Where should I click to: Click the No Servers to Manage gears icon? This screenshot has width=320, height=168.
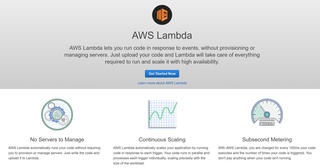57,115
